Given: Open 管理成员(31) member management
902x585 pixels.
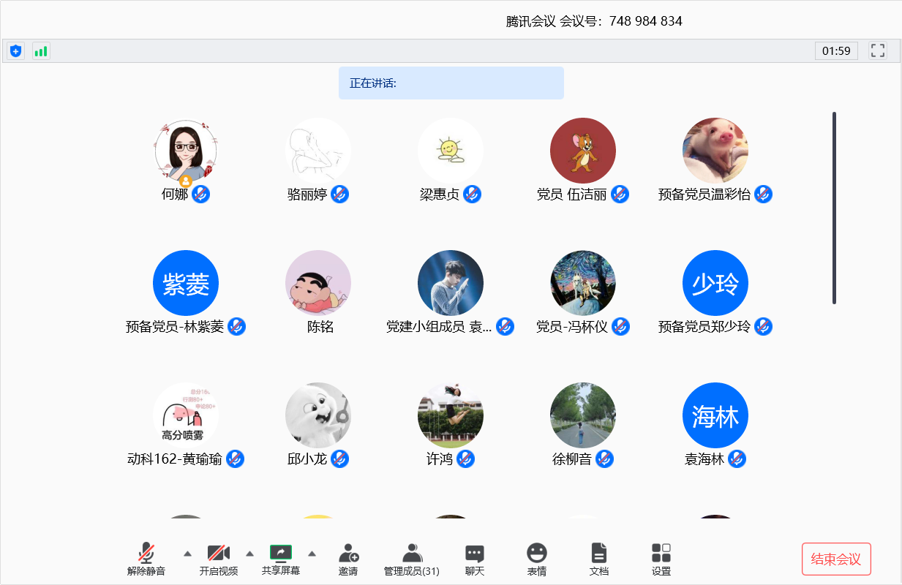Looking at the screenshot, I should (412, 559).
